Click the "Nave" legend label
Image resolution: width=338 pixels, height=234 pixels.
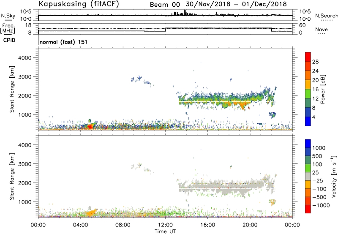click(x=322, y=29)
